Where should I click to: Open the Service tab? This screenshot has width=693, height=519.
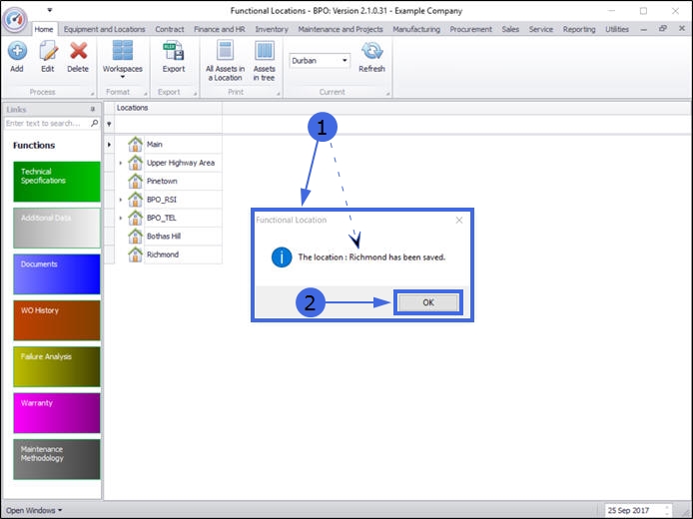(x=541, y=29)
